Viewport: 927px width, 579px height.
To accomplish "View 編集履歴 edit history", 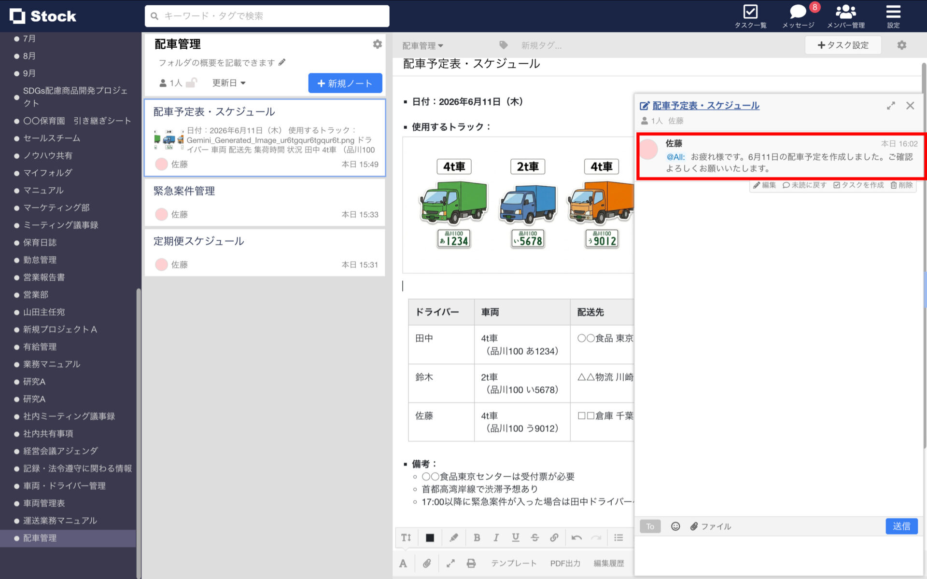I will tap(609, 563).
